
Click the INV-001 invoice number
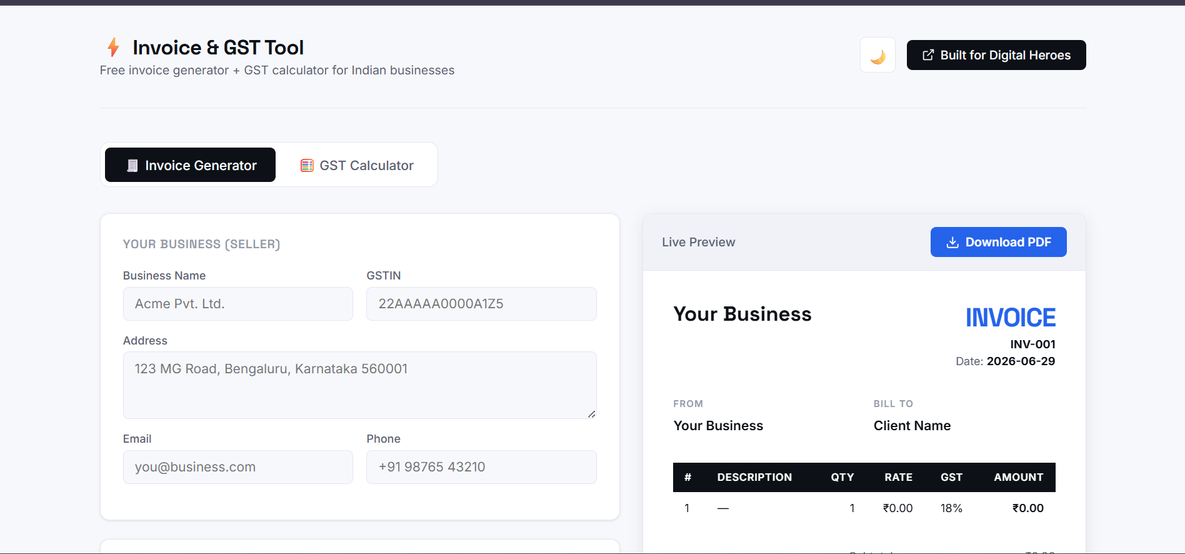point(1032,345)
